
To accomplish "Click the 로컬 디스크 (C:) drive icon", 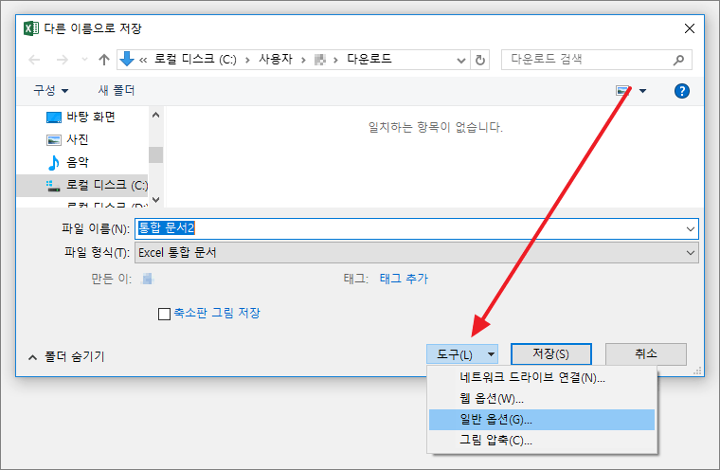I will tap(53, 186).
